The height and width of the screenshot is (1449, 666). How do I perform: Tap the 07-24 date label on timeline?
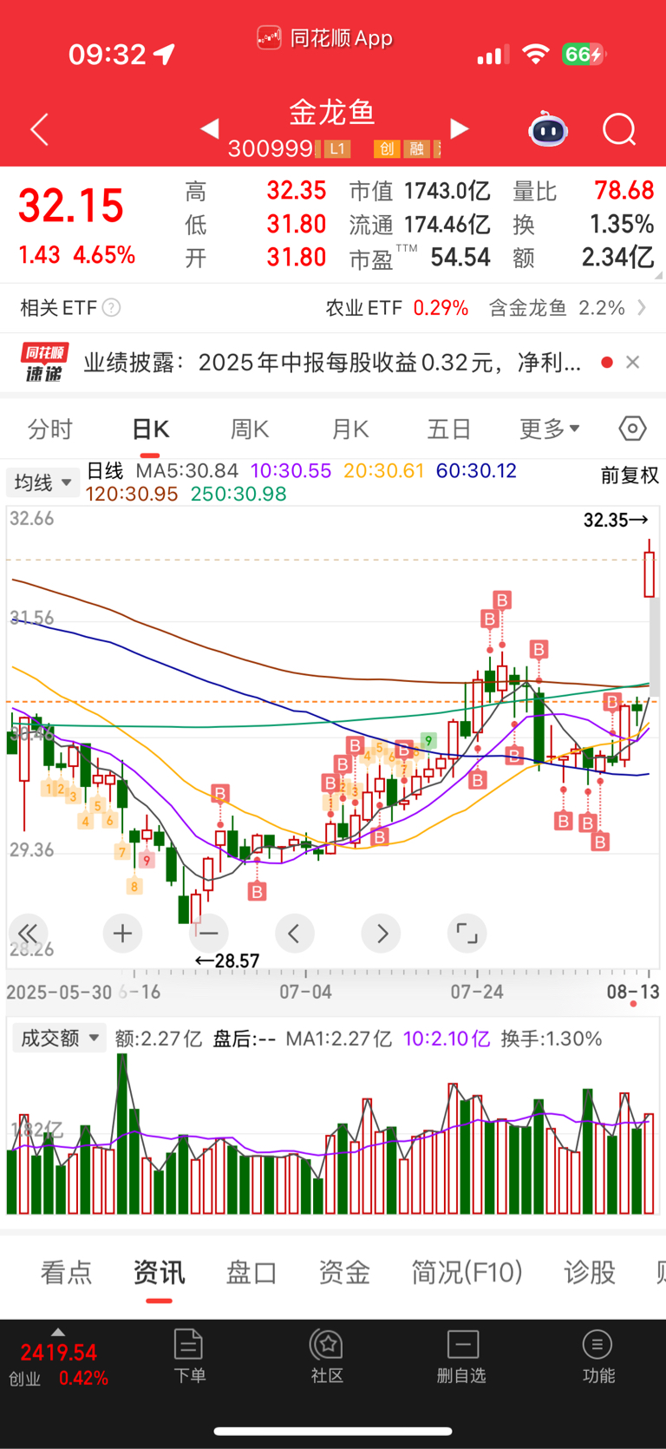(477, 992)
